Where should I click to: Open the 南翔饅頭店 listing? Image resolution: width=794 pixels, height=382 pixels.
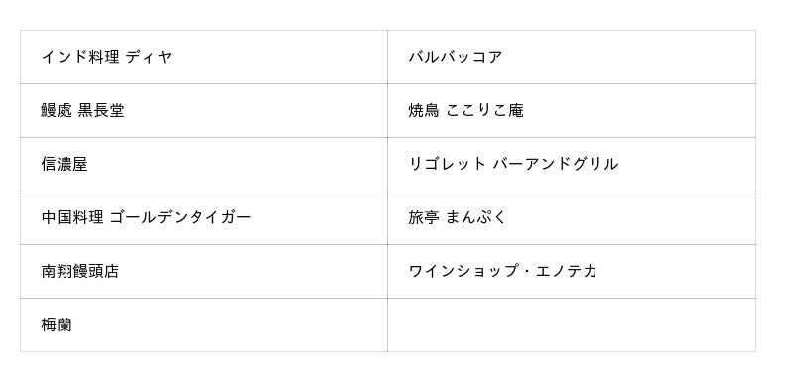[80, 271]
